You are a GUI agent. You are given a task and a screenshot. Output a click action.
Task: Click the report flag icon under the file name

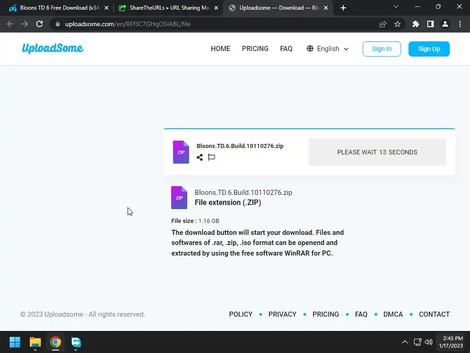click(212, 157)
